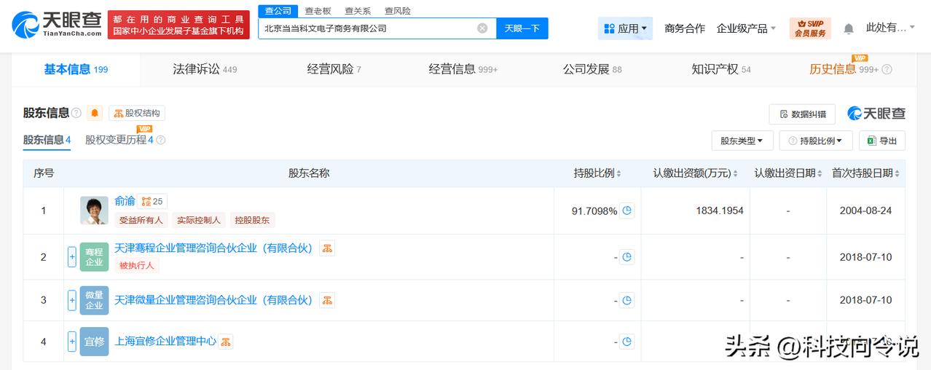Open the 俞渝 name link

pyautogui.click(x=125, y=201)
